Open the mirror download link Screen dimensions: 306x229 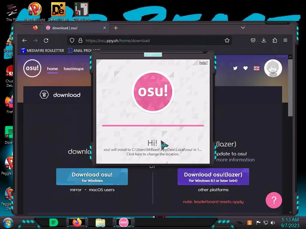(x=76, y=190)
